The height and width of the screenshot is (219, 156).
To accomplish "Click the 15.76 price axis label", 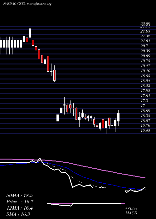I will 145,125.
